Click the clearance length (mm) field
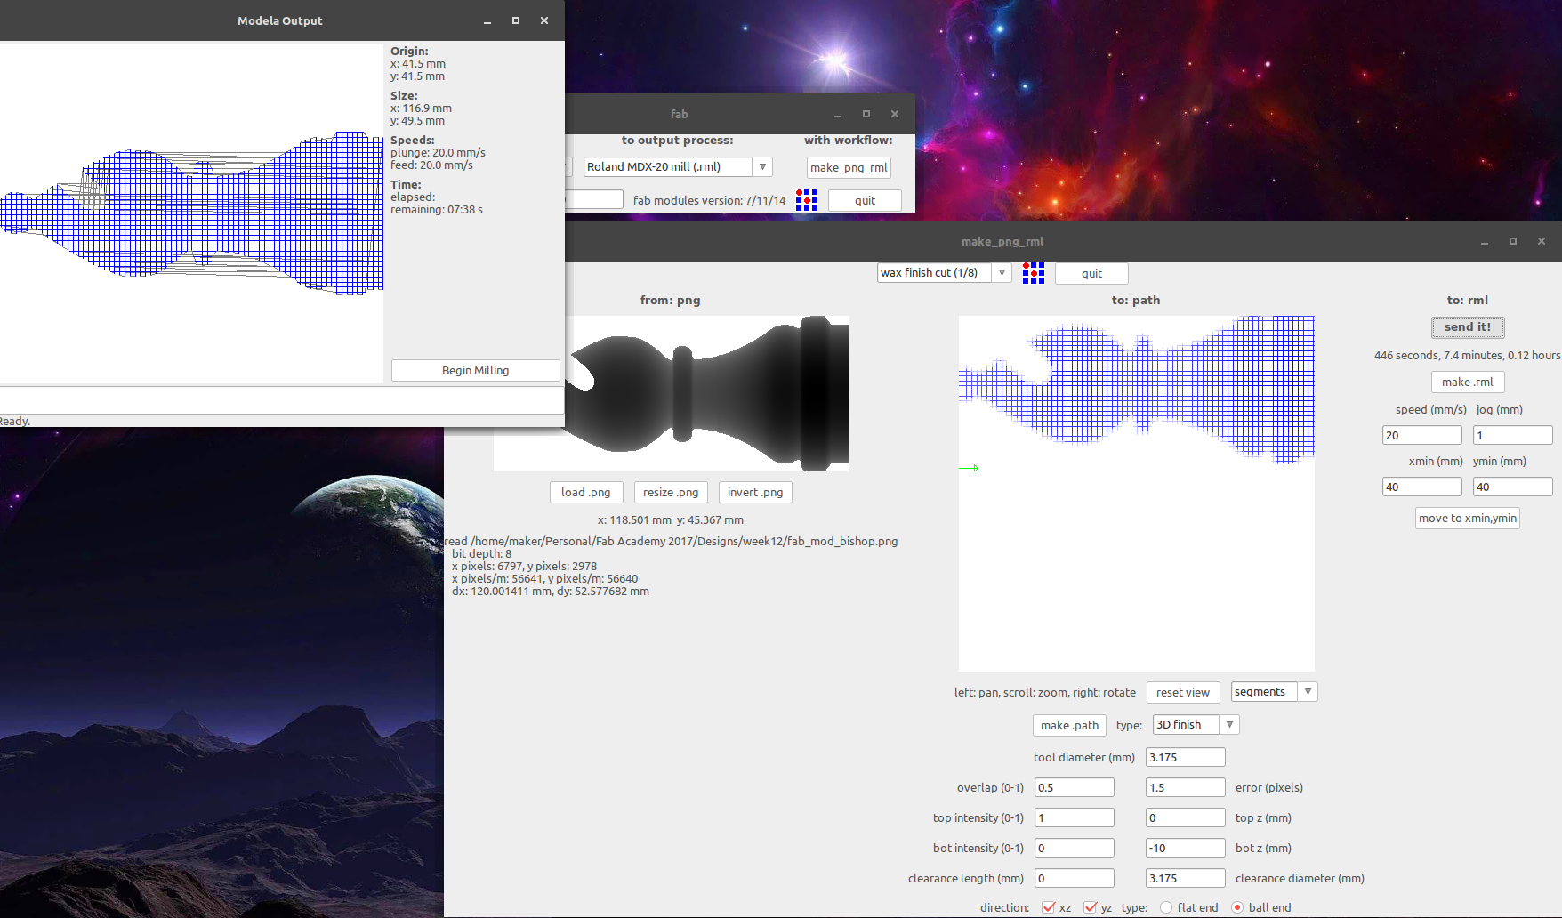1562x918 pixels. point(1075,878)
